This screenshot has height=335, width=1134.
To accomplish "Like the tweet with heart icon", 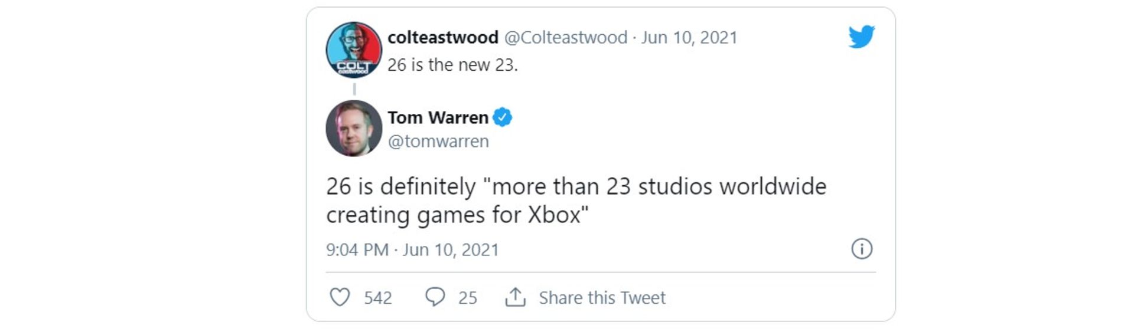I will click(340, 297).
